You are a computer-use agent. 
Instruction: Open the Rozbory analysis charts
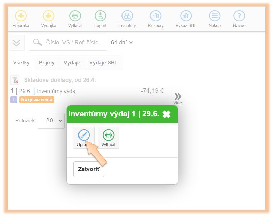[x=156, y=16]
